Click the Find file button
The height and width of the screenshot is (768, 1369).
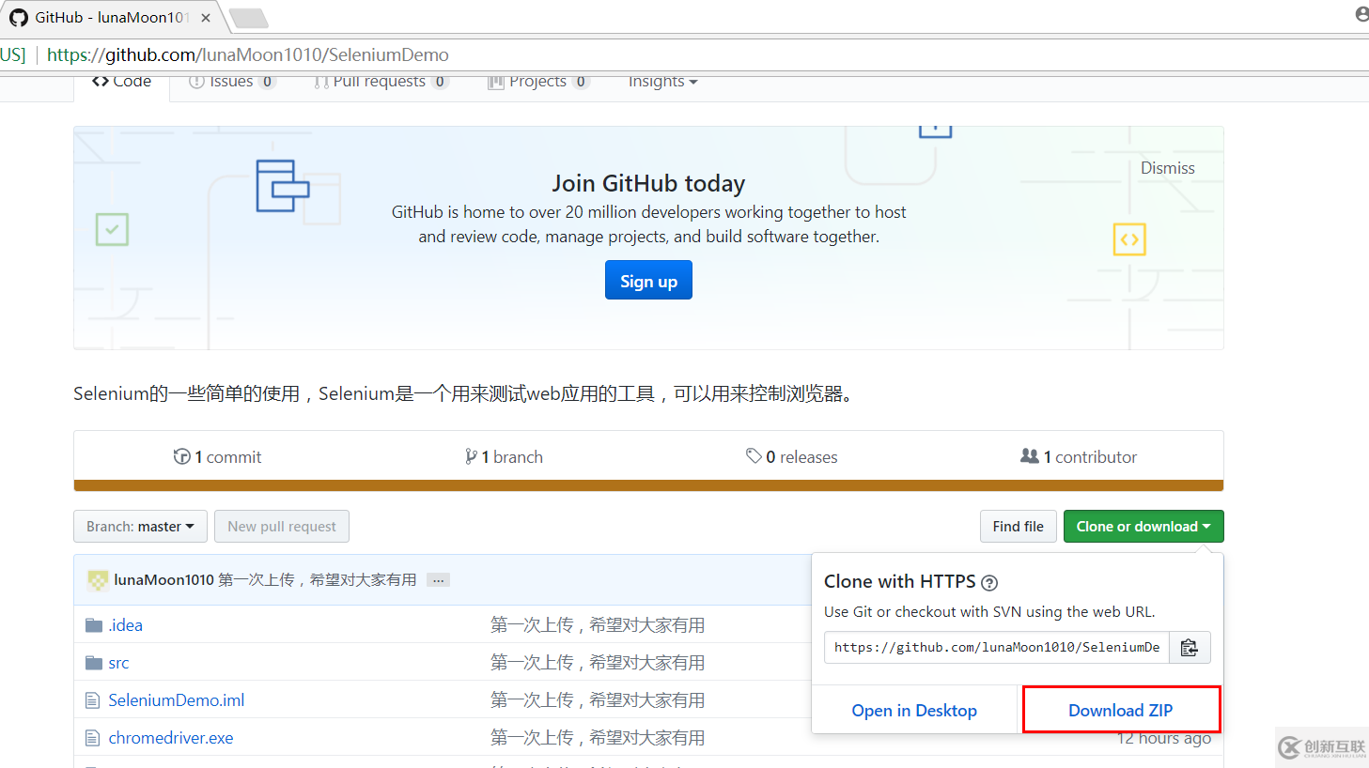click(1018, 527)
